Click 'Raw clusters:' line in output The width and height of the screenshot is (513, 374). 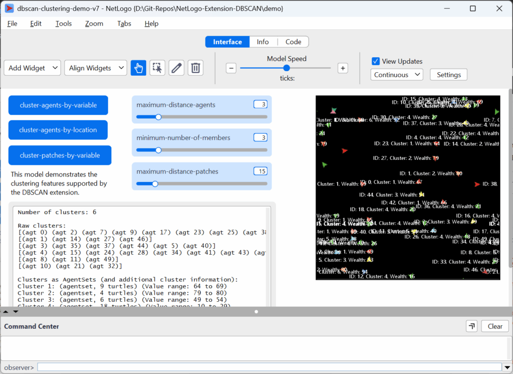42,226
